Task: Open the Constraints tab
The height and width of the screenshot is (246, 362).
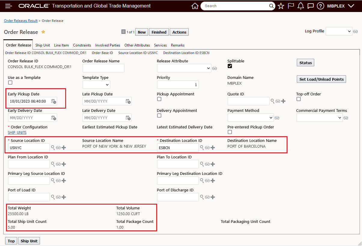Action: (x=82, y=45)
